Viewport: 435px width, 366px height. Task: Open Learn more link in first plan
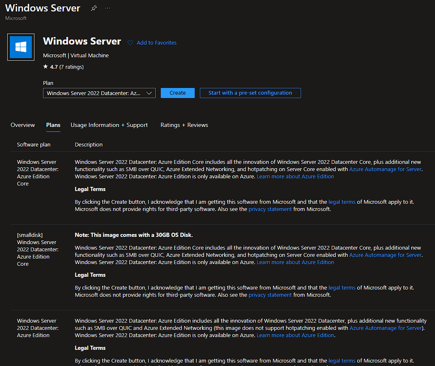pos(295,177)
